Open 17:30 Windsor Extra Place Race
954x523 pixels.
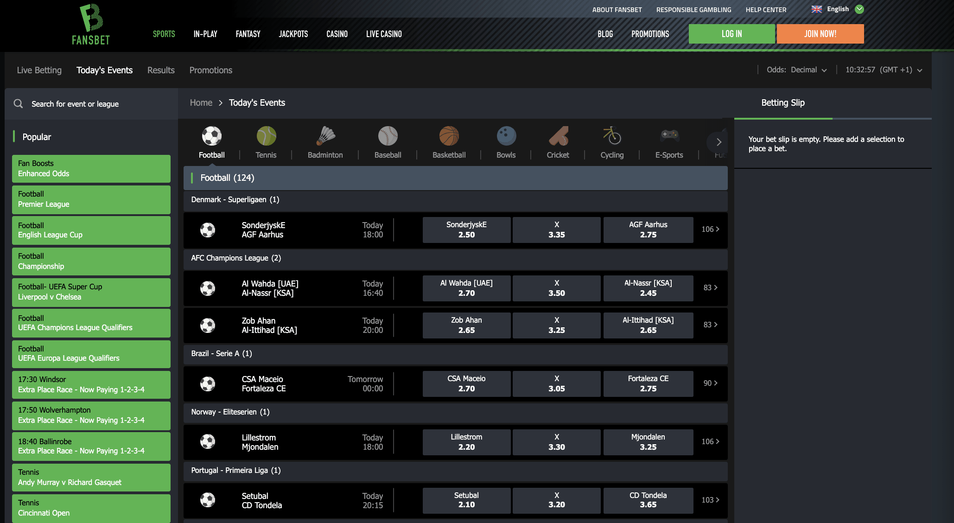point(91,385)
